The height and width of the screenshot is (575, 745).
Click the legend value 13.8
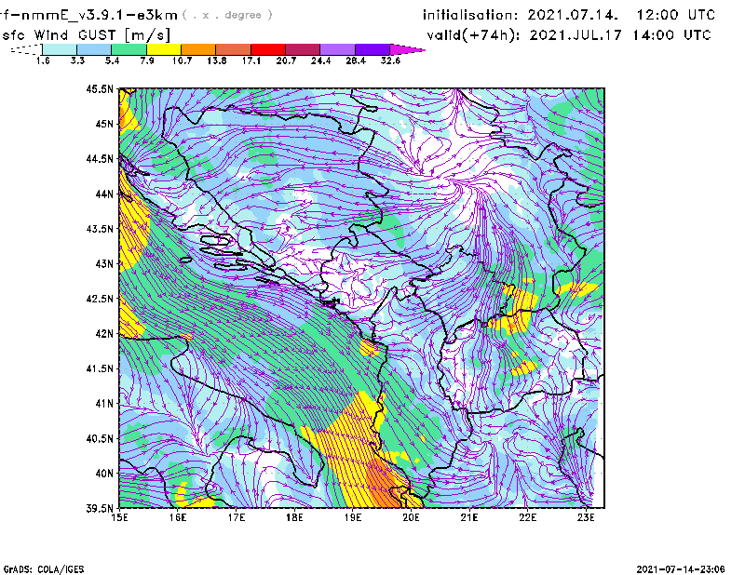(x=217, y=60)
